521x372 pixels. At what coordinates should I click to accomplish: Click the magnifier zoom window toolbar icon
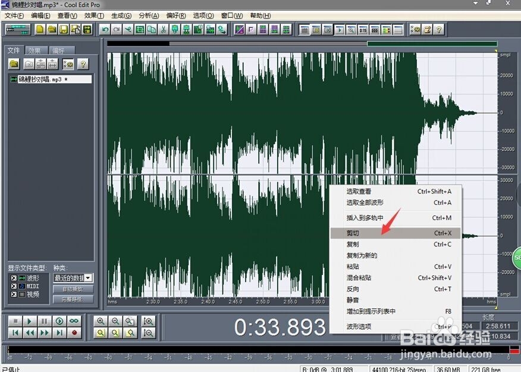[351, 30]
